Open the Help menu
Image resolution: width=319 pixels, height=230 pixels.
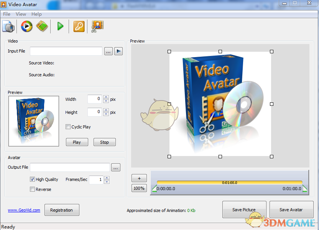coord(36,14)
